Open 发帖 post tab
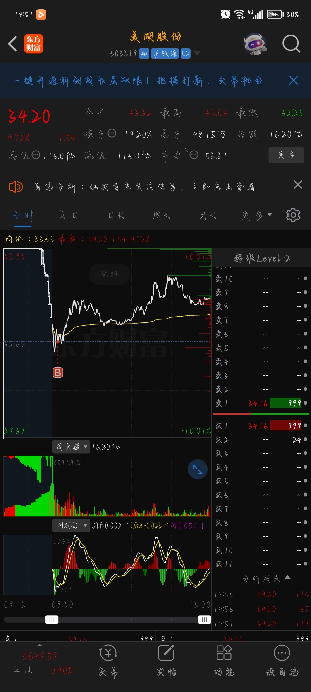The image size is (311, 692). point(166,661)
